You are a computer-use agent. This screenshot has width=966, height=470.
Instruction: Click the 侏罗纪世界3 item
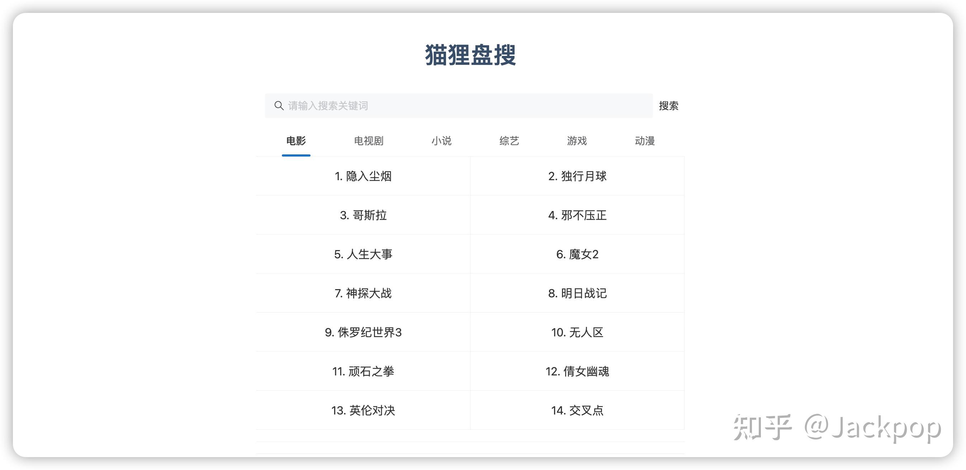point(363,332)
